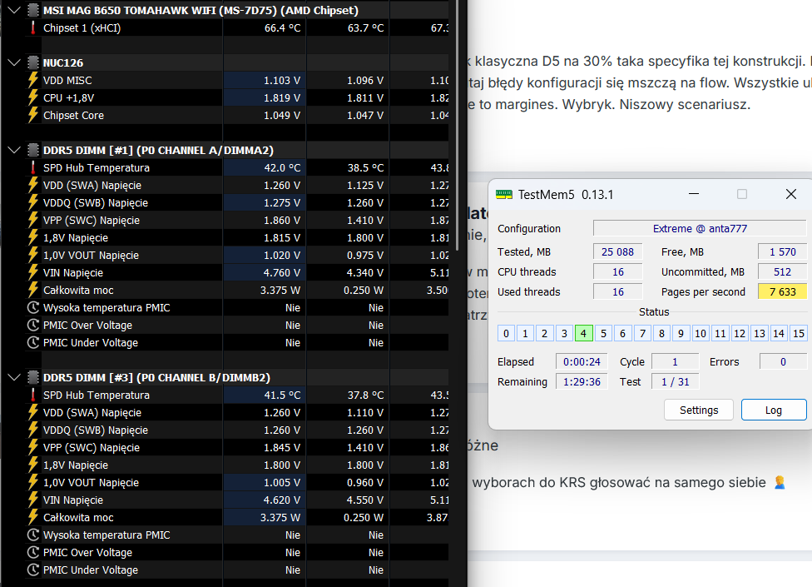Click clock icon of DIMM #1 PMIC Over Voltage
812x587 pixels.
(33, 326)
